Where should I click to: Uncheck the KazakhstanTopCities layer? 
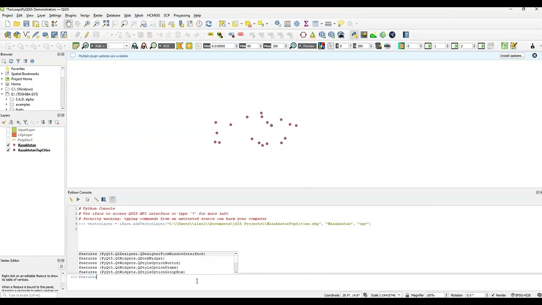[8, 150]
